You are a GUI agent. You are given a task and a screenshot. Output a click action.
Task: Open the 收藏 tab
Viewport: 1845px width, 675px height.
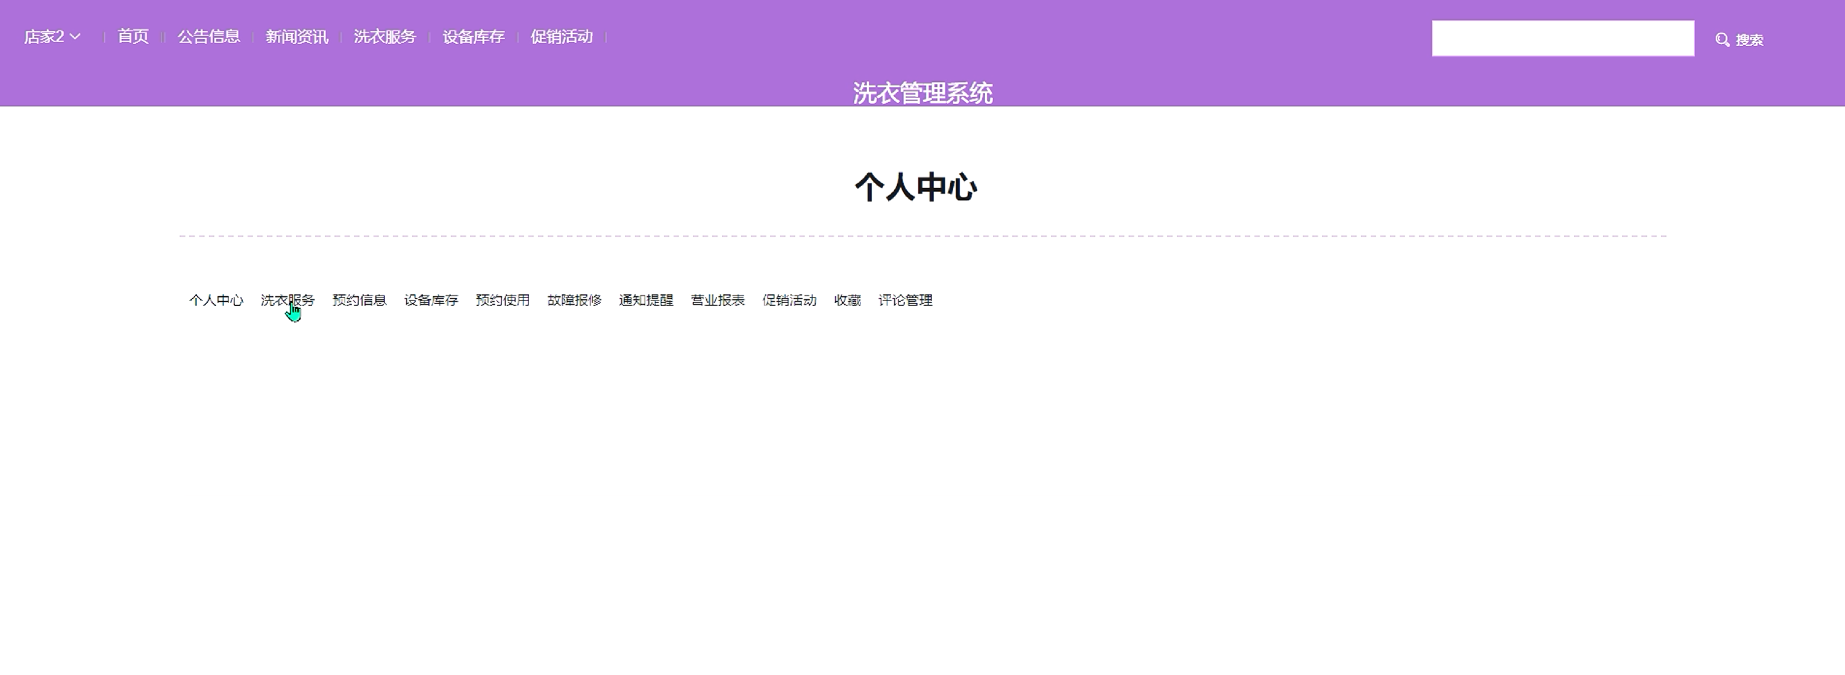[x=847, y=300]
